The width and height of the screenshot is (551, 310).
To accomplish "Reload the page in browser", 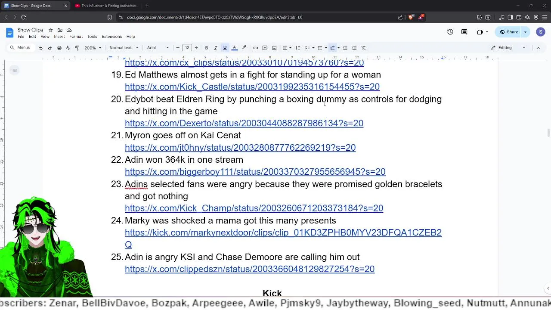I will pyautogui.click(x=23, y=17).
